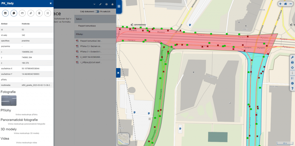Viewport: 295px width, 146px height.
Task: Toggle Celý dokument / Po sekcích switch
Action: 97,11
